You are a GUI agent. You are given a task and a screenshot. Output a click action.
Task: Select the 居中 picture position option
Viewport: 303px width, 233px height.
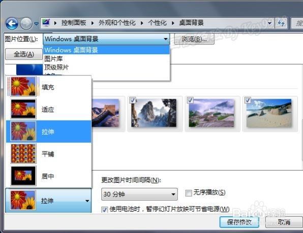[x=49, y=176]
